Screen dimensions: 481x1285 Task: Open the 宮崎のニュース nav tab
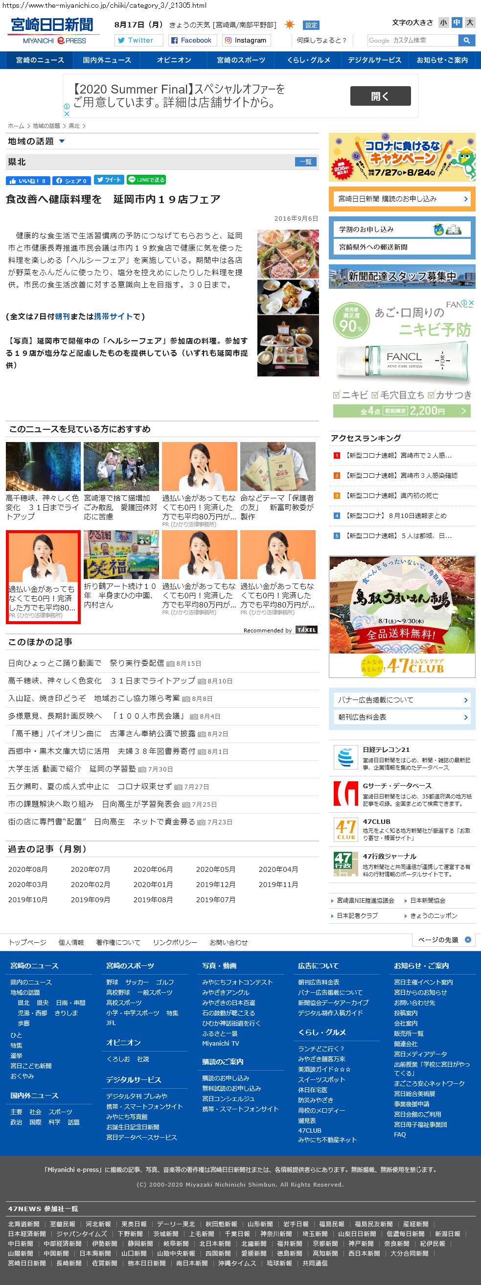pyautogui.click(x=40, y=60)
